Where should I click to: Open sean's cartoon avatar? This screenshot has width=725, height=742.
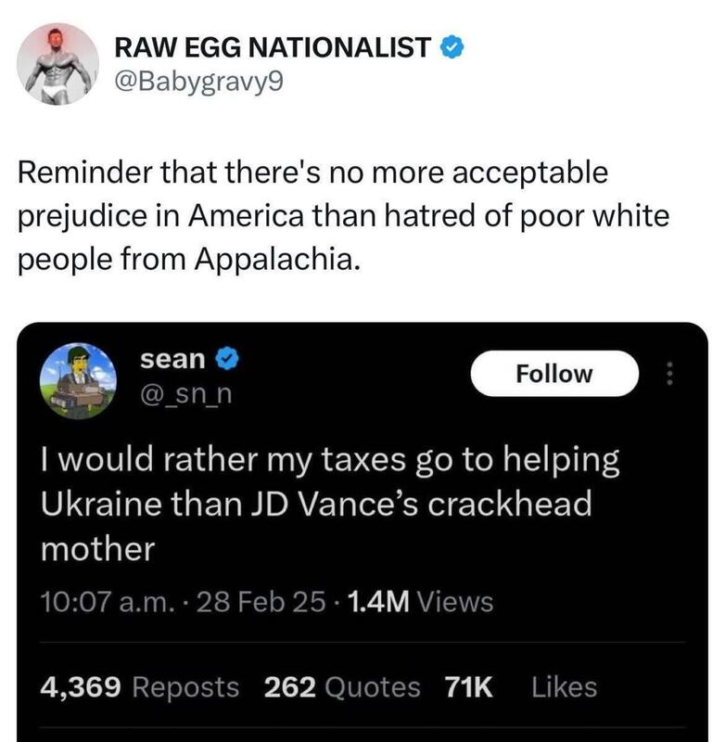pos(79,380)
